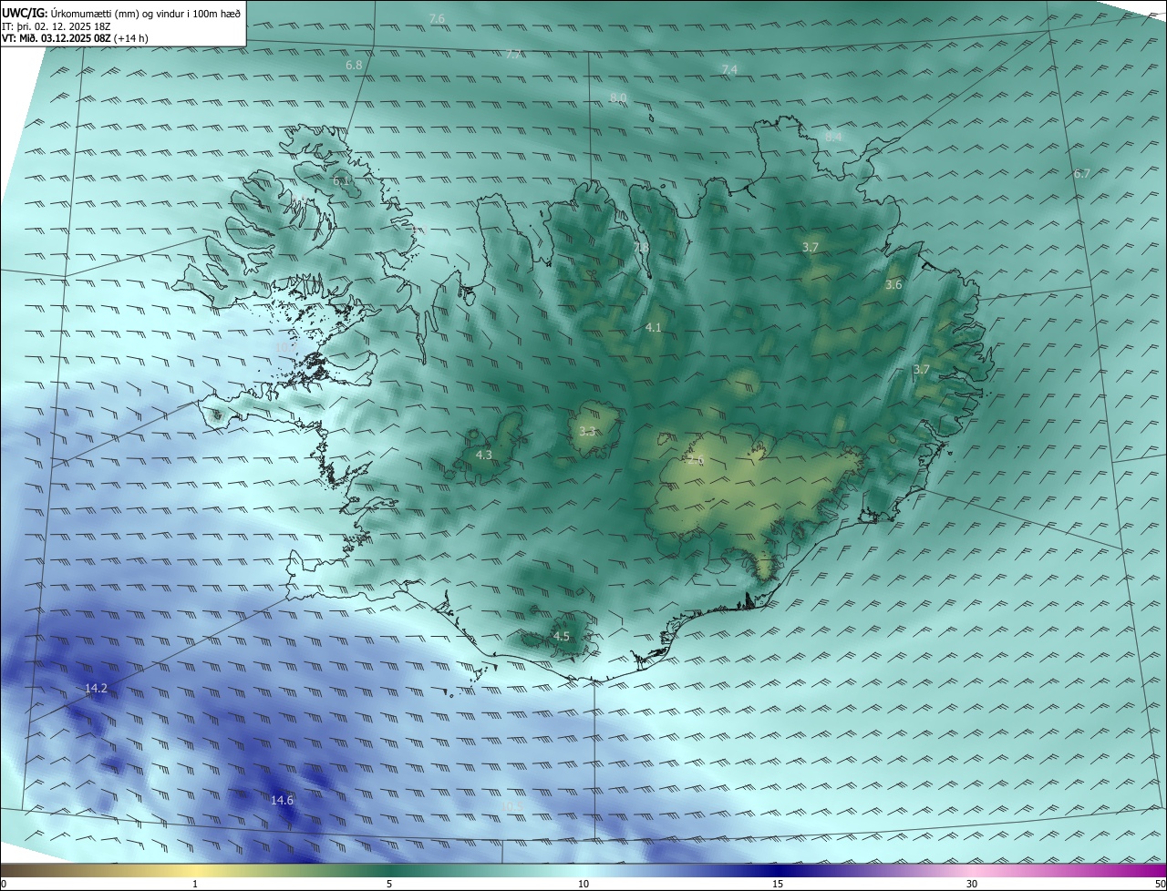
Task: Click the 8.4 value label
Action: [833, 136]
